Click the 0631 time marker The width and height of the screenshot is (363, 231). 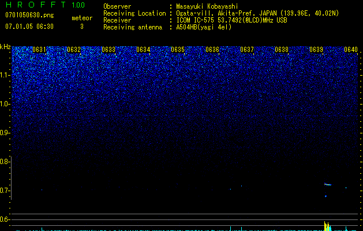point(39,50)
